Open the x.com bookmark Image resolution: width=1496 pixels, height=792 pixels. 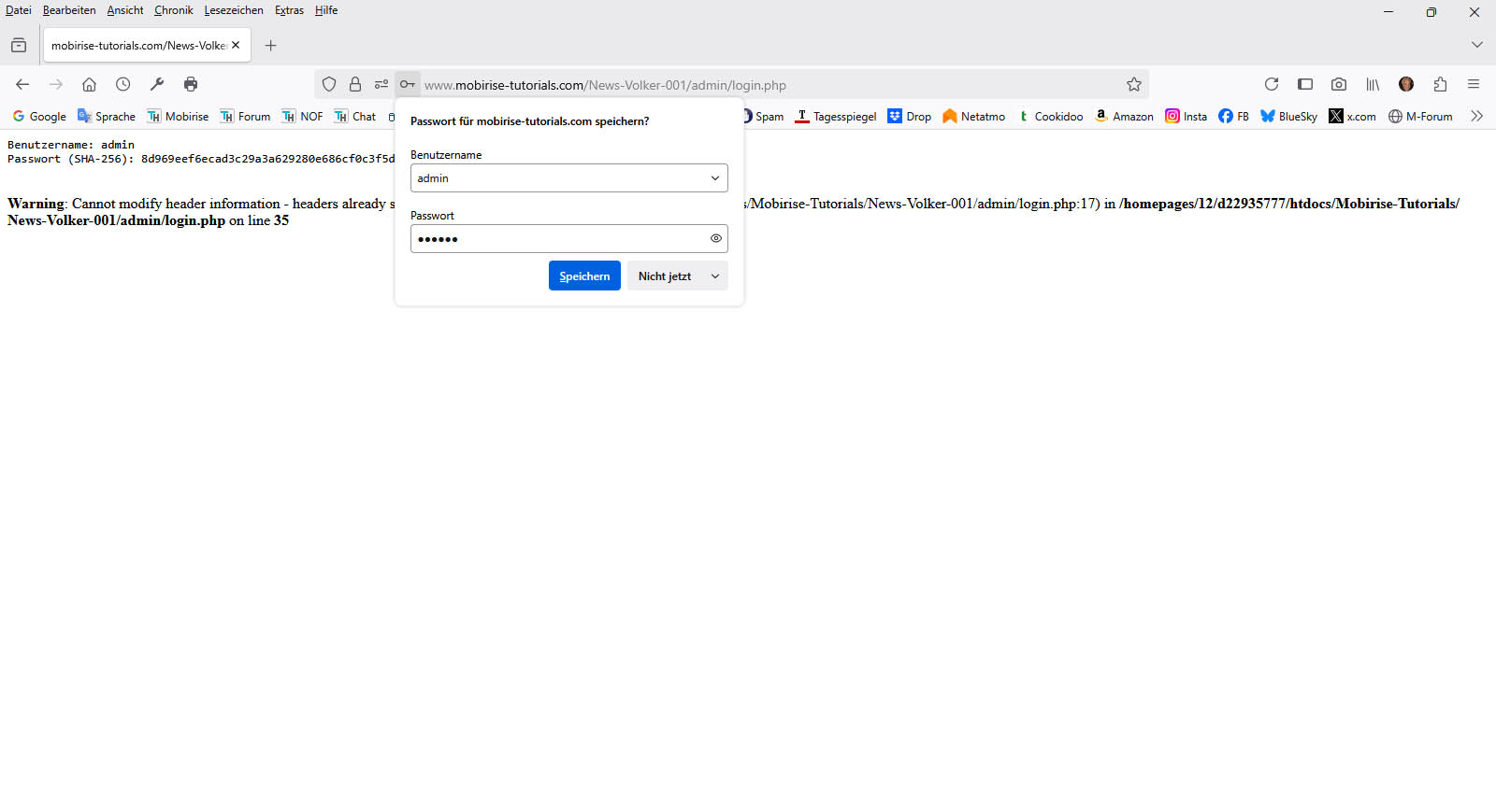tap(1352, 117)
